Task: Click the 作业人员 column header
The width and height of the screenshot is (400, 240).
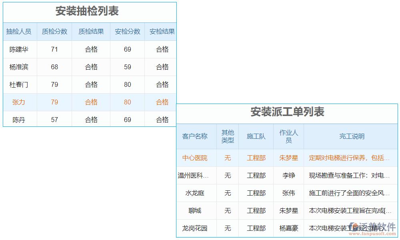Action: tap(288, 136)
